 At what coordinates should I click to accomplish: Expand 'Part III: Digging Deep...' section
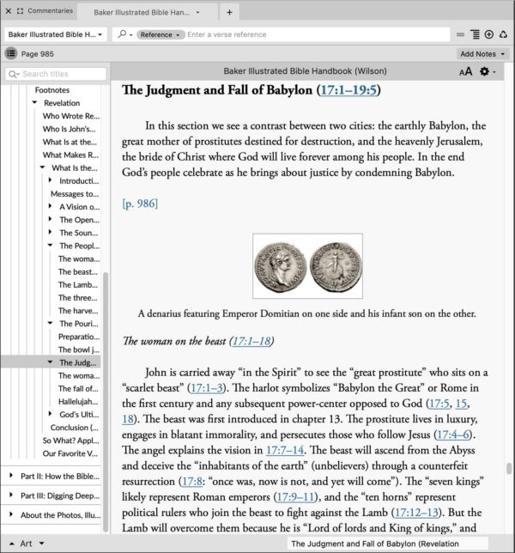(11, 495)
